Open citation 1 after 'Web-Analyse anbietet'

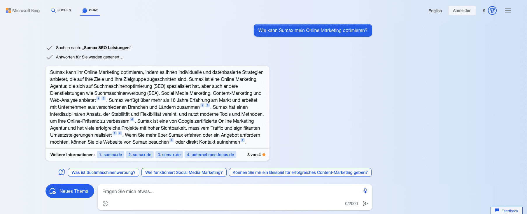pos(99,99)
